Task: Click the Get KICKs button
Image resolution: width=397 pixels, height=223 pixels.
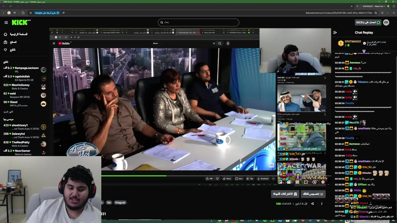Action: click(368, 22)
